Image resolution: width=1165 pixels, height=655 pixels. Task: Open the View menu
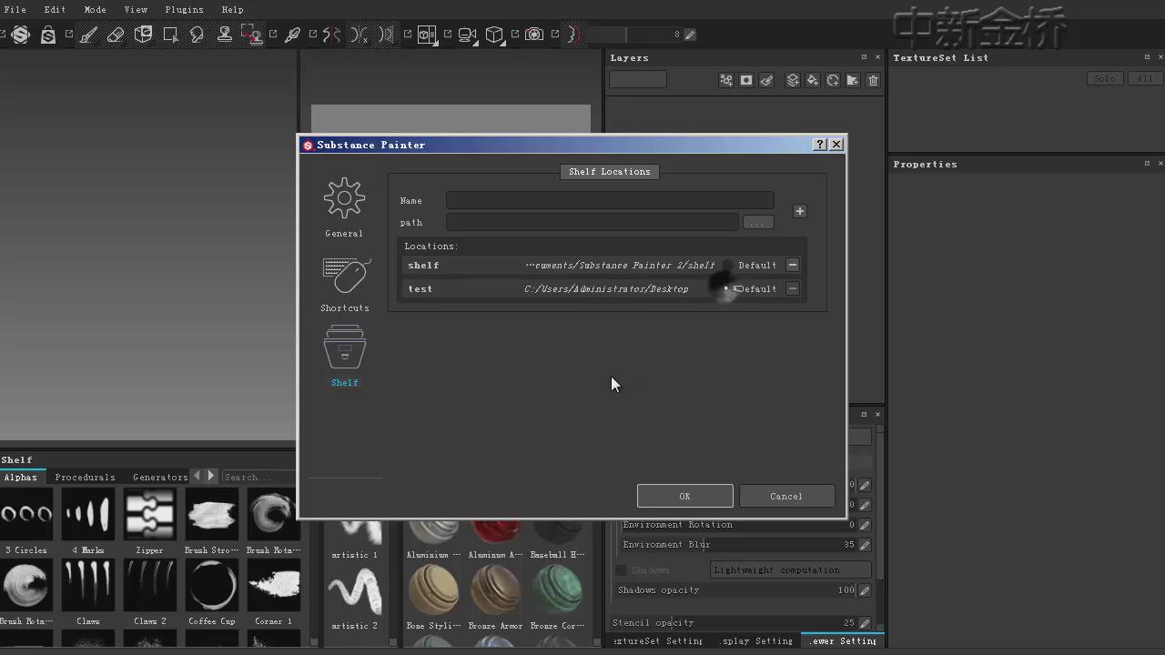coord(136,9)
